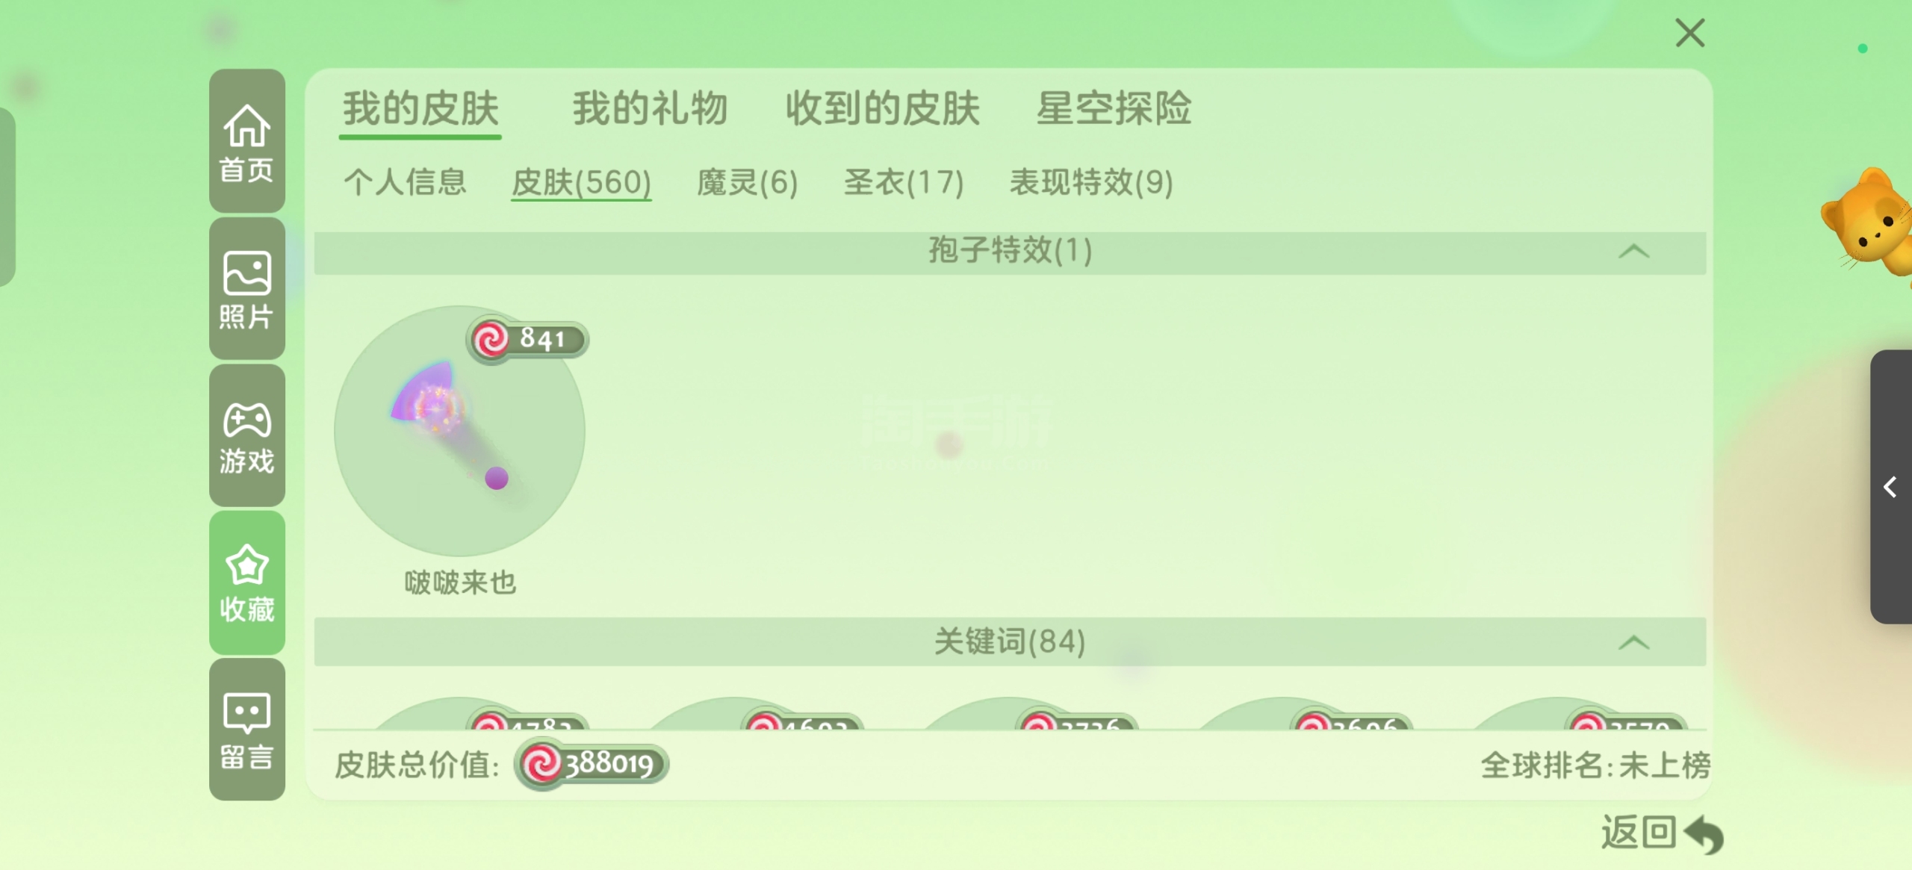The image size is (1912, 870).
Task: Open the 表现特效(9) sub-tab
Action: (x=1091, y=182)
